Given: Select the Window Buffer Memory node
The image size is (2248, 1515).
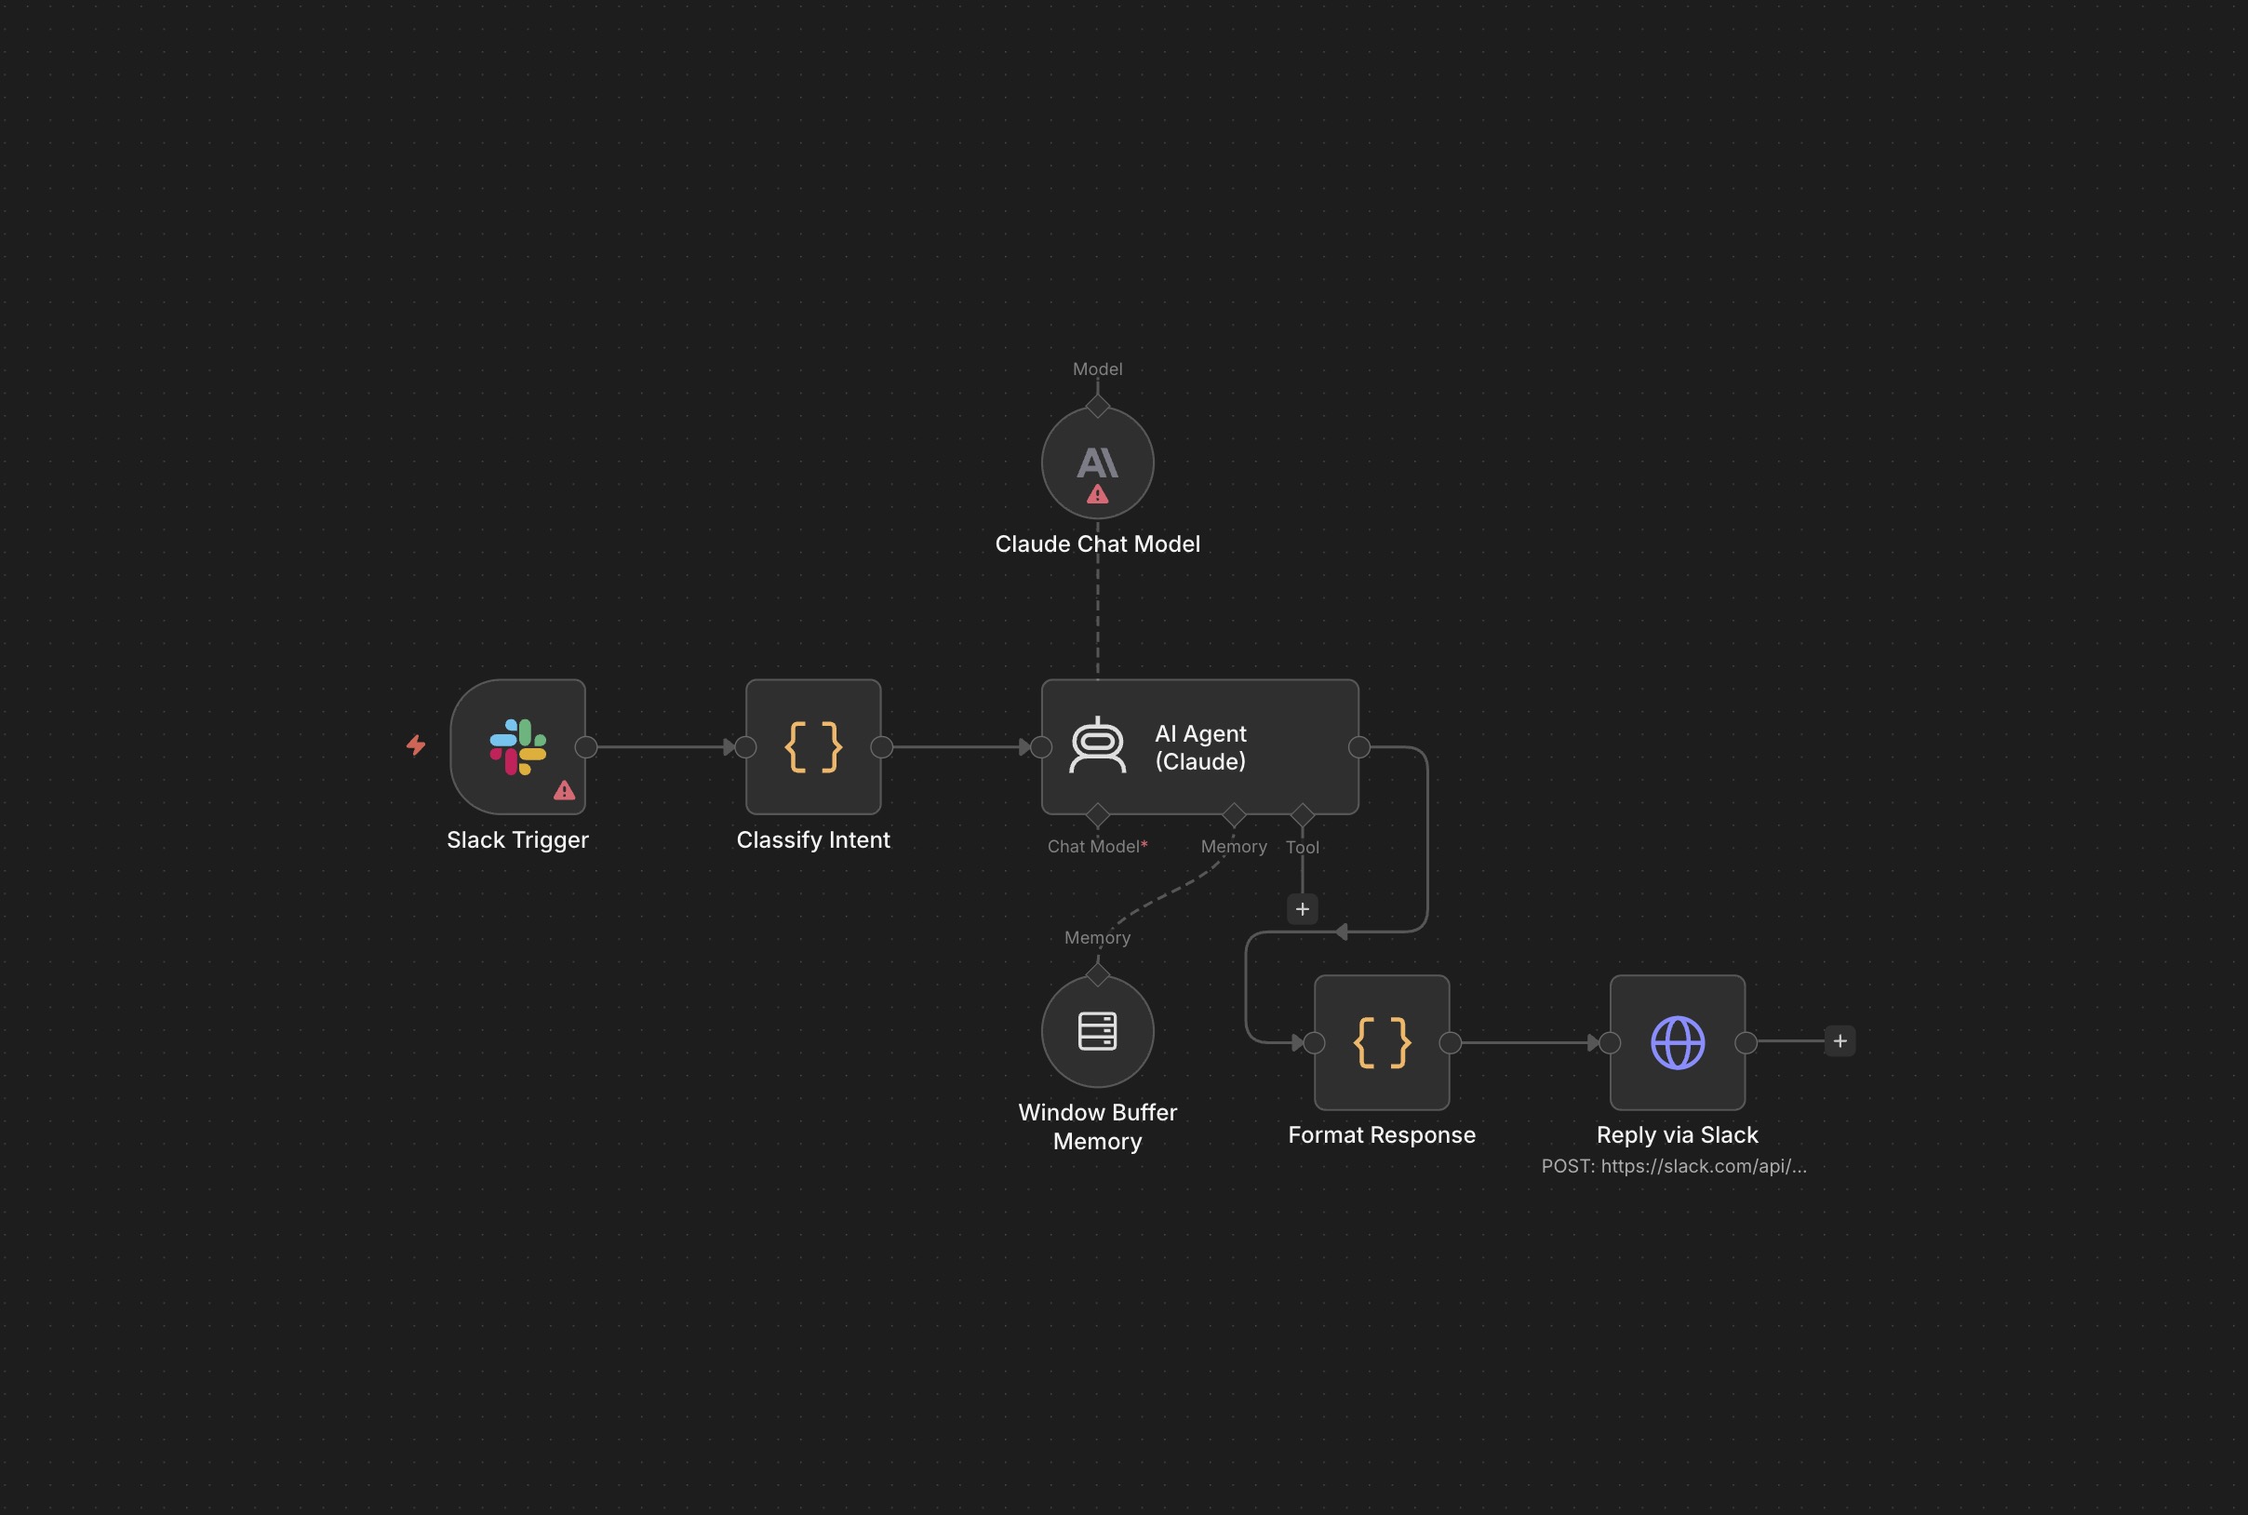Looking at the screenshot, I should 1097,1031.
